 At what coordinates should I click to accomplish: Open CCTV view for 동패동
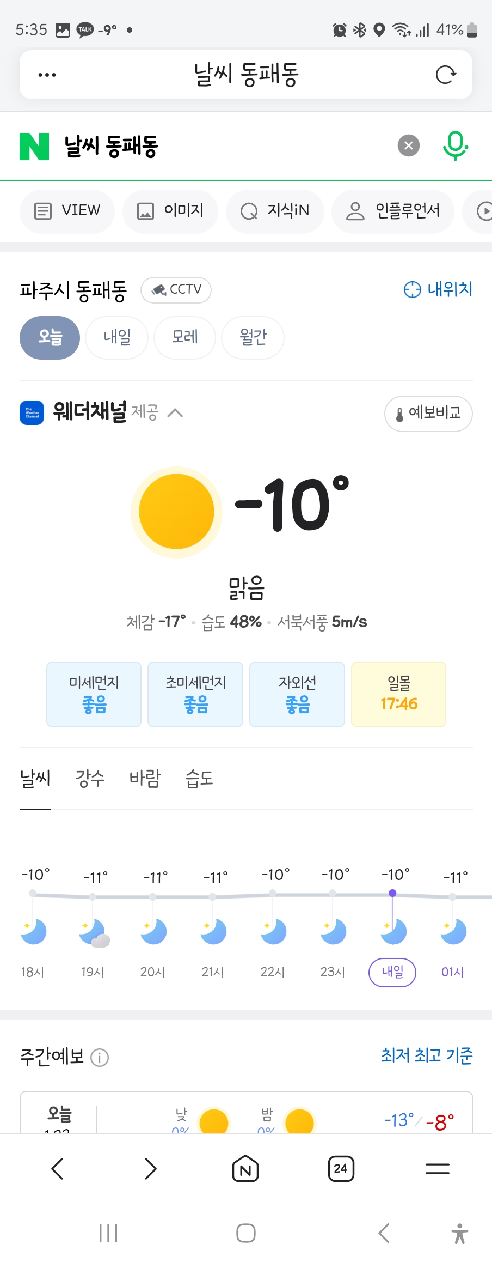click(x=176, y=290)
